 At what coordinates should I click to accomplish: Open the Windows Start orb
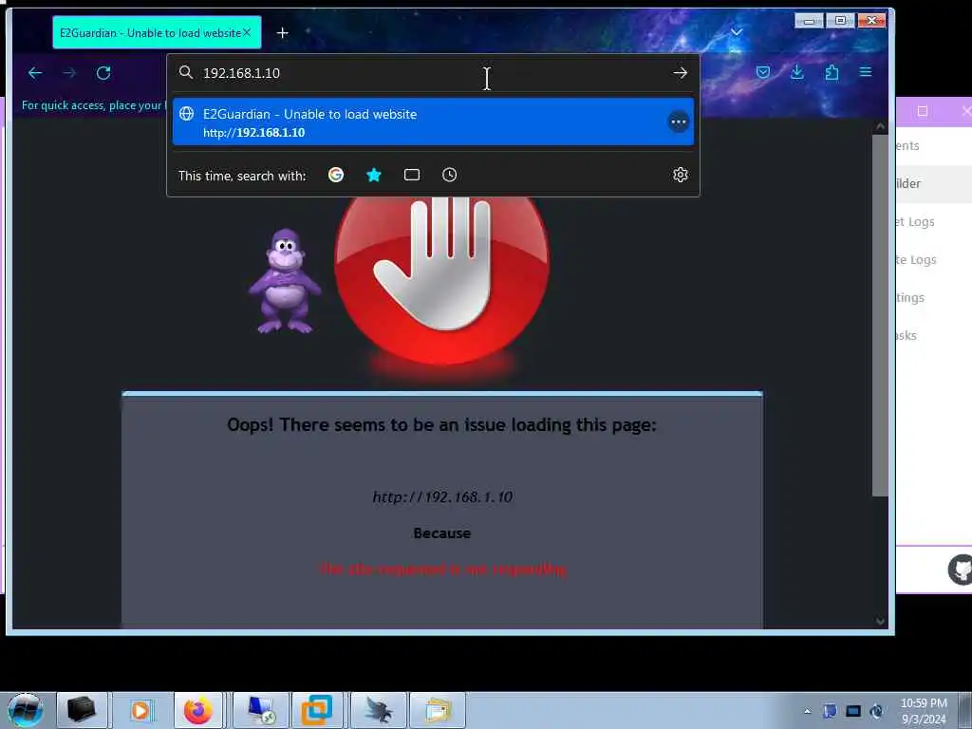26,710
